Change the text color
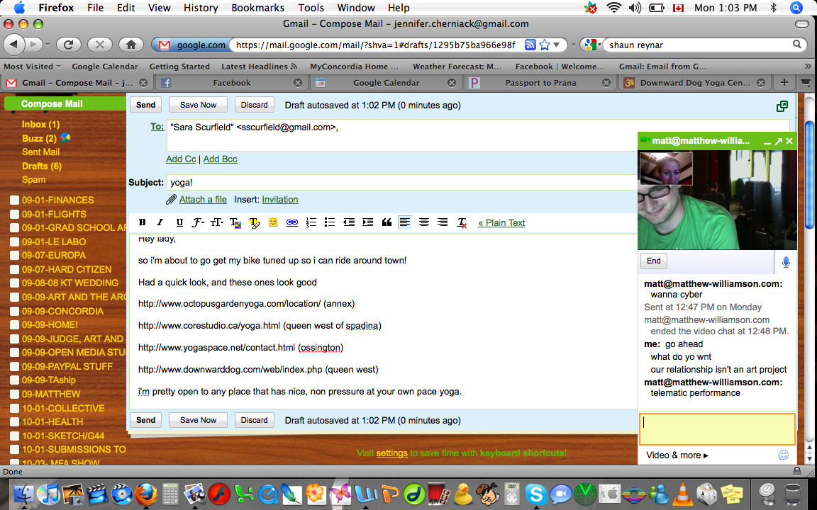 235,222
